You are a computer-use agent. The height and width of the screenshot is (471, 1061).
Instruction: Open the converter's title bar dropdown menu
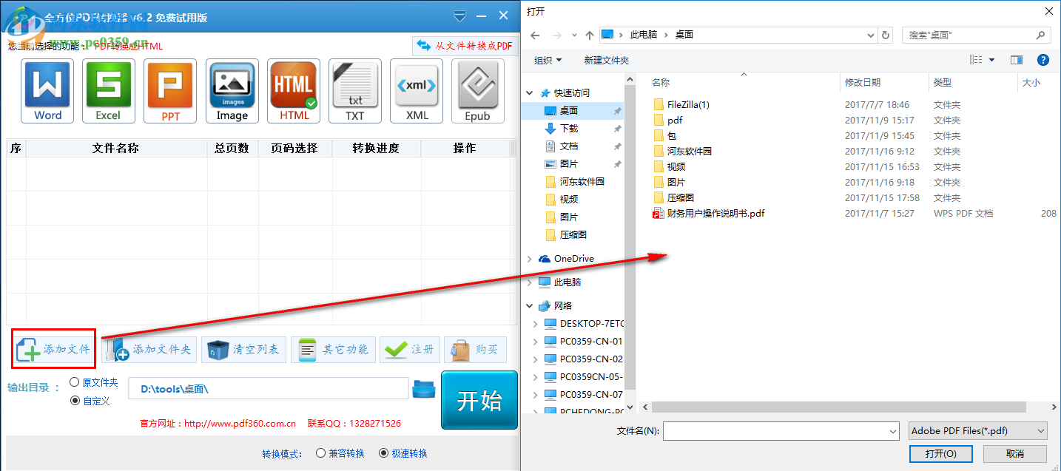pyautogui.click(x=459, y=15)
